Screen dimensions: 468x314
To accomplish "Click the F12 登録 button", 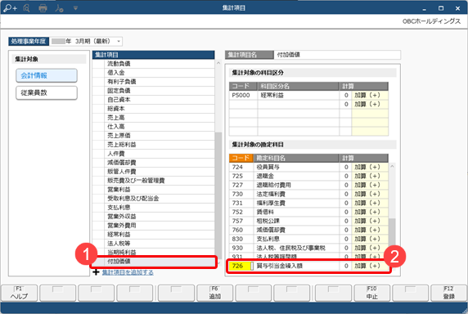I will coord(449,293).
